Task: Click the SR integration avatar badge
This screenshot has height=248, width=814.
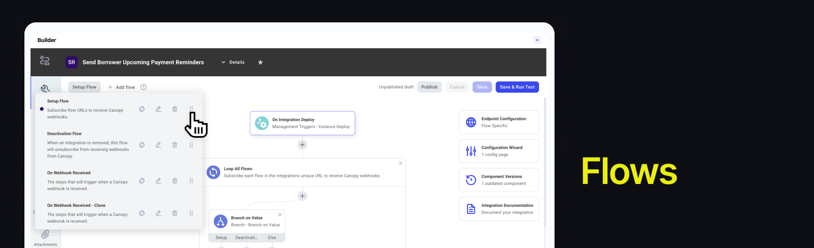Action: point(72,62)
